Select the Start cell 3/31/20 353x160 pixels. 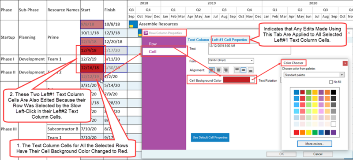click(92, 86)
